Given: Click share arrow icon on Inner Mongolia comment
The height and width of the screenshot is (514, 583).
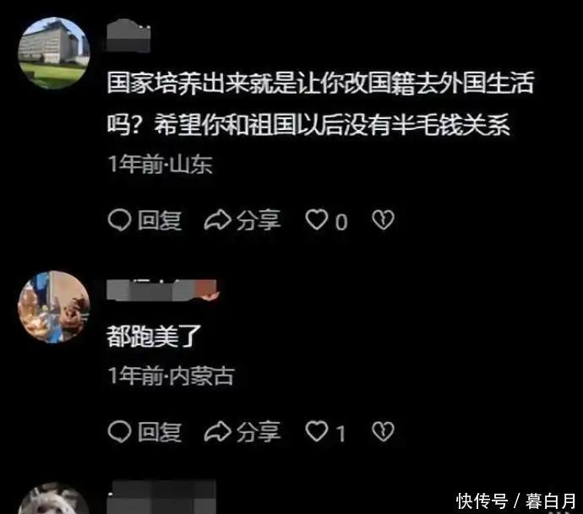Looking at the screenshot, I should (217, 431).
